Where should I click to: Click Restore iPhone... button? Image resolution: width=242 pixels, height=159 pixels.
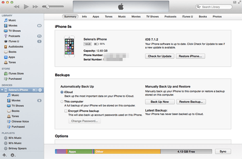pyautogui.click(x=190, y=56)
